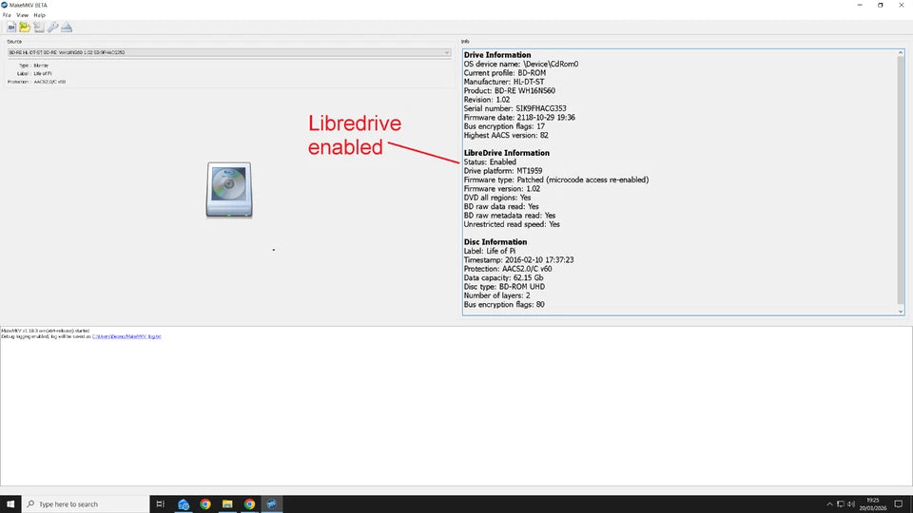Minimize the MakeMKV window
The width and height of the screenshot is (913, 513).
coord(860,5)
